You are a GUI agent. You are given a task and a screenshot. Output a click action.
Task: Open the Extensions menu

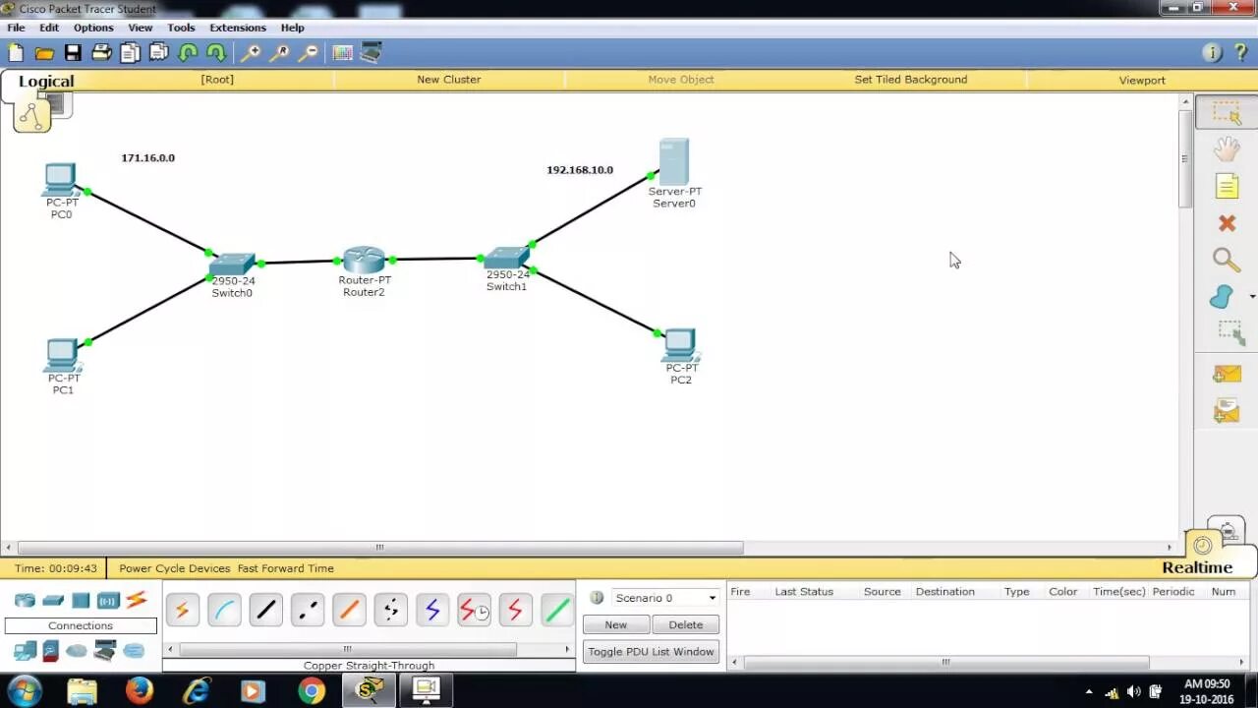click(238, 28)
